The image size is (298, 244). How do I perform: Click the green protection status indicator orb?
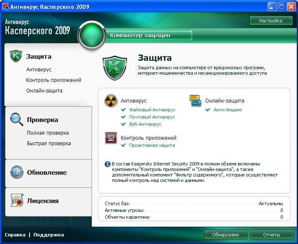coord(92,35)
